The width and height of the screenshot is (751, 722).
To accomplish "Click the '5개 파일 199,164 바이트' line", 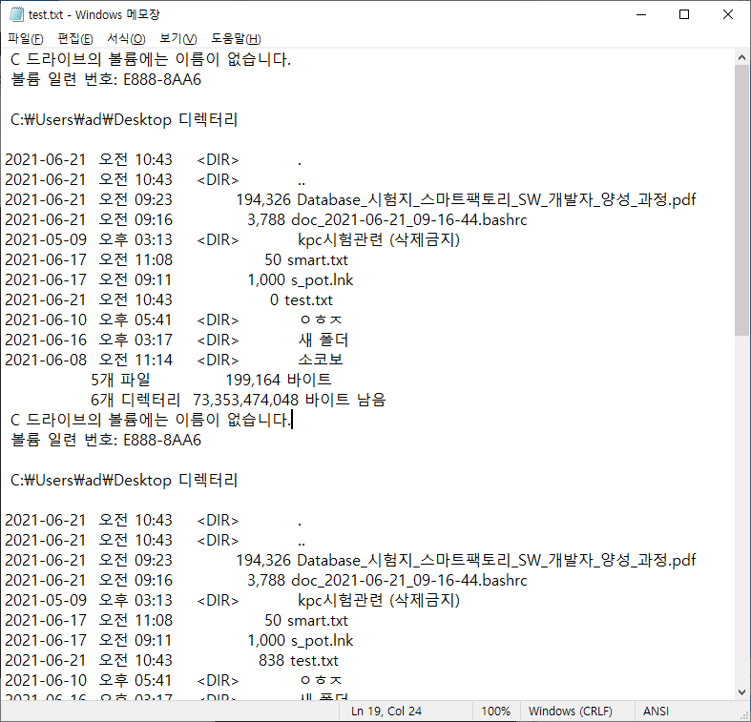I will pyautogui.click(x=211, y=381).
